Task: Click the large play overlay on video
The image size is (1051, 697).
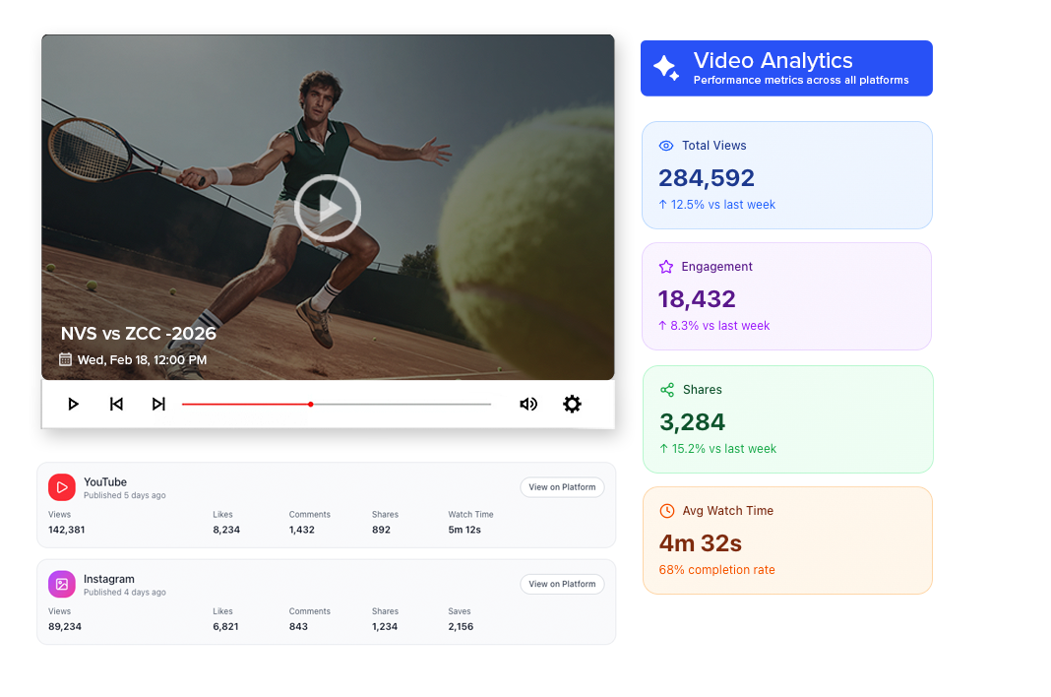Action: click(x=328, y=209)
